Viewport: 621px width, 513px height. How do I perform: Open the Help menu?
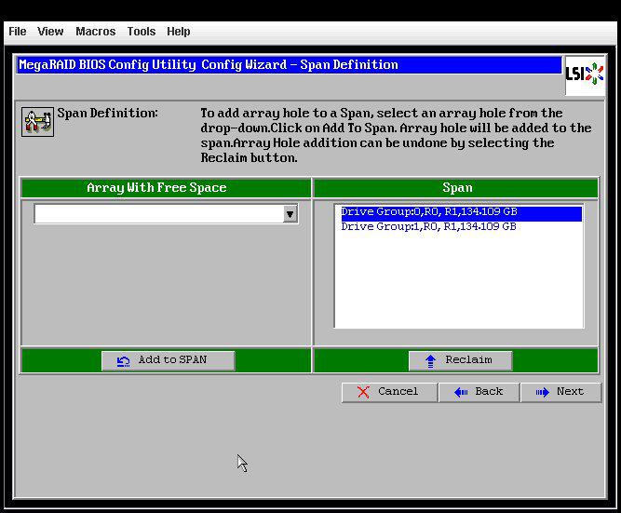(178, 32)
